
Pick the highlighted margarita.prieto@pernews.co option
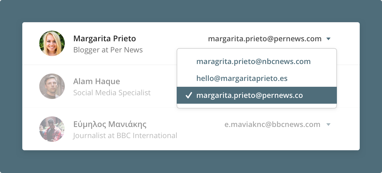pyautogui.click(x=257, y=95)
